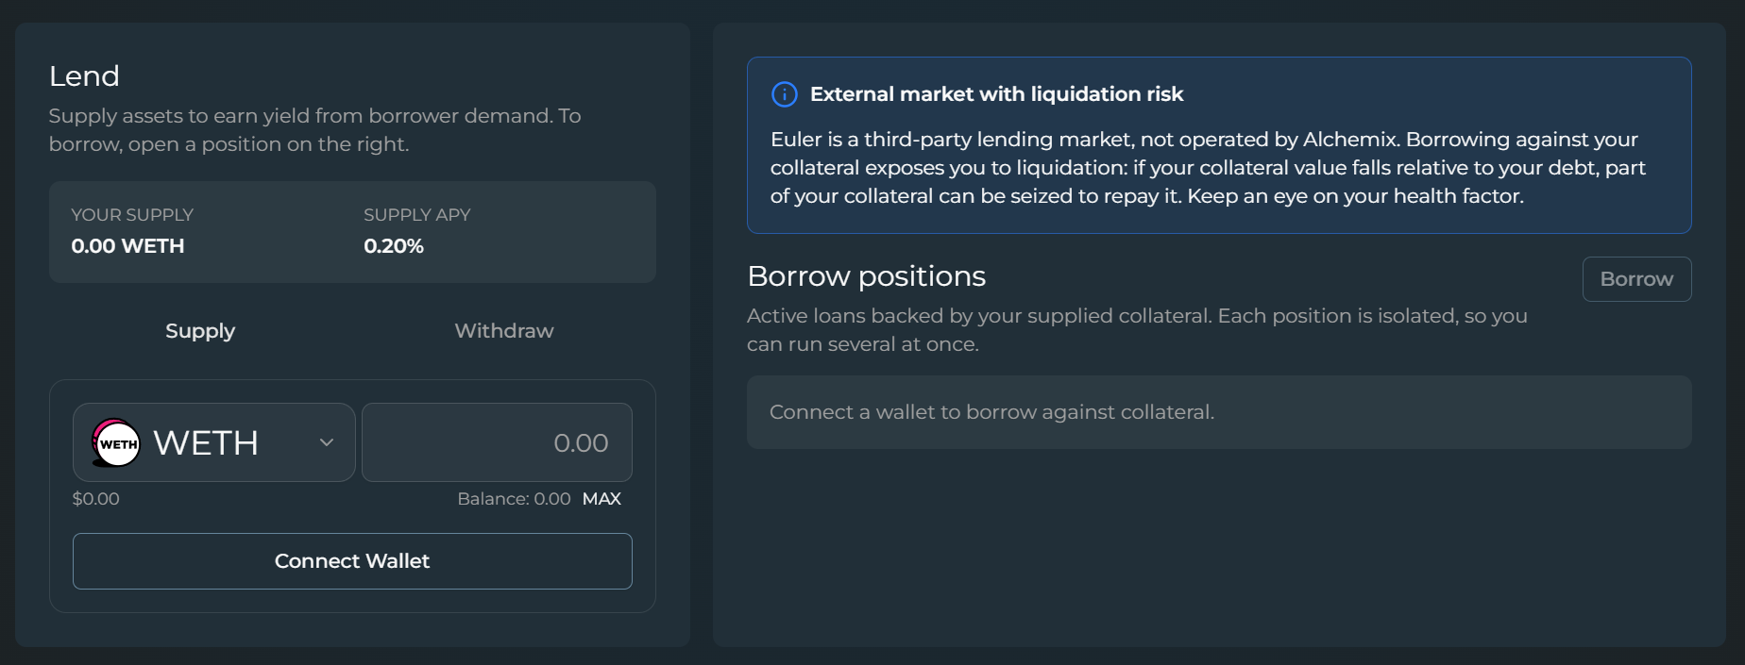The height and width of the screenshot is (665, 1745).
Task: Click the Balance: 0.00 label
Action: click(514, 499)
